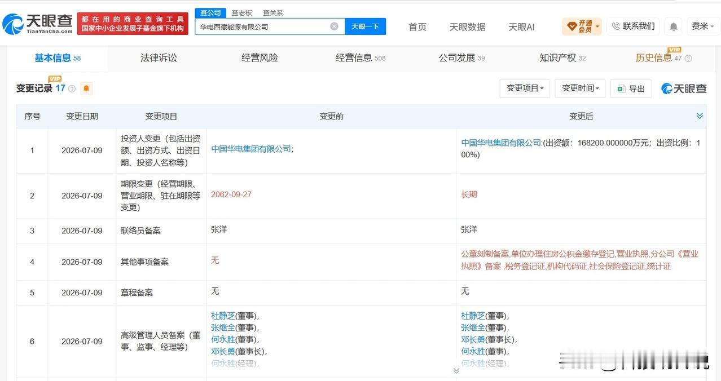
Task: Open the 知识产权 32 tab
Action: [x=562, y=58]
